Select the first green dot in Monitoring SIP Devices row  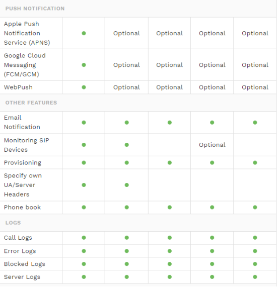pyautogui.click(x=84, y=145)
